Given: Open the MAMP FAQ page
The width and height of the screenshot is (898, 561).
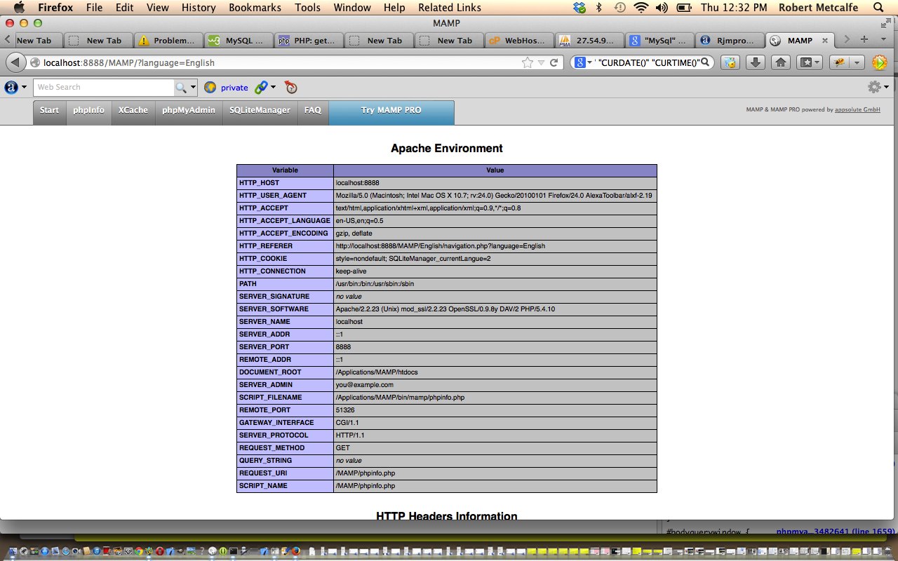Looking at the screenshot, I should (312, 112).
